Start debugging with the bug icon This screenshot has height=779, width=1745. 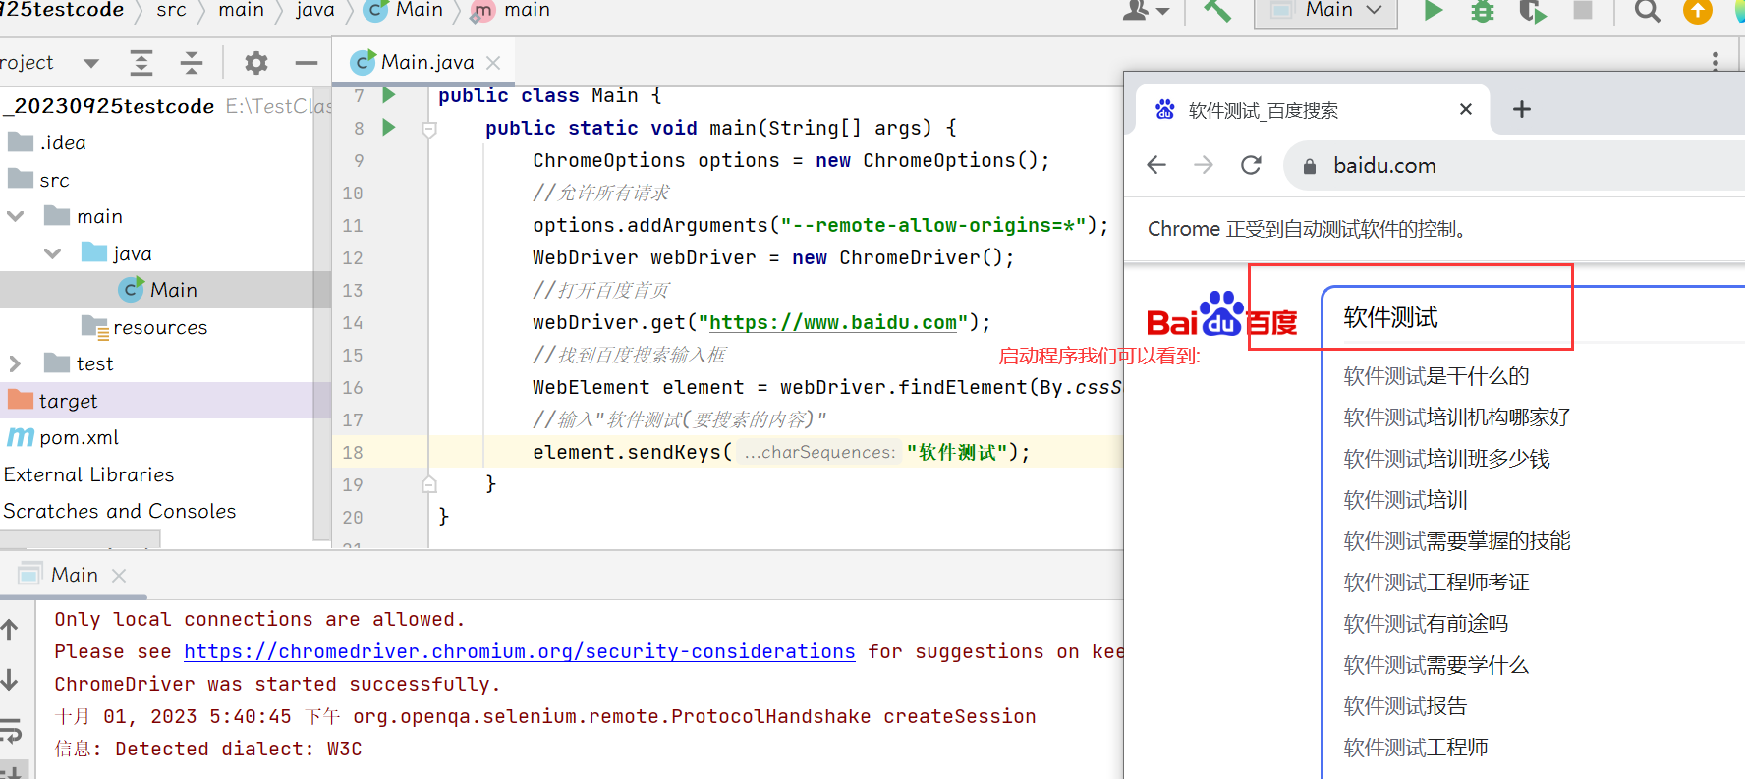click(1483, 11)
